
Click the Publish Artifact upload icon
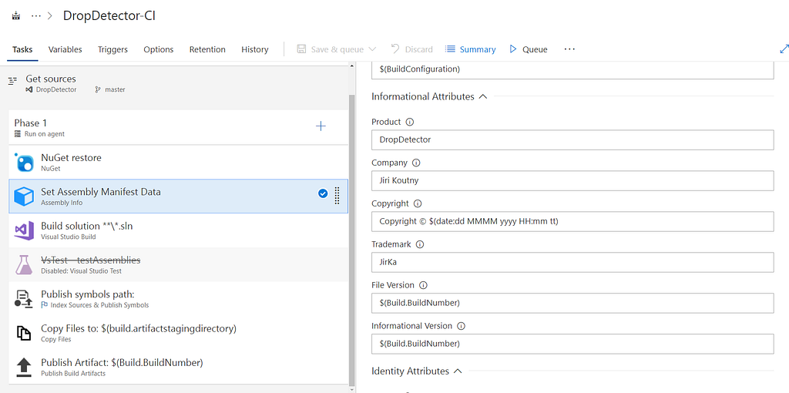click(x=24, y=367)
